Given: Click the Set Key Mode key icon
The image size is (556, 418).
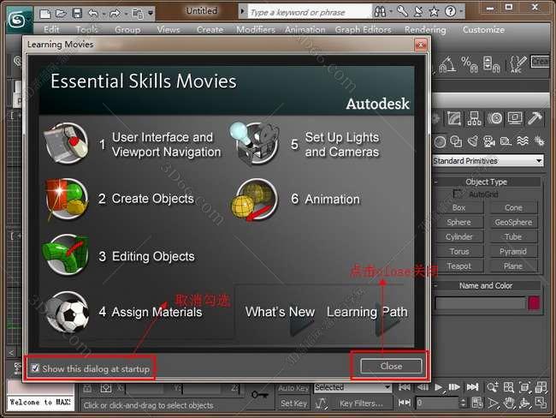Looking at the screenshot, I should (x=259, y=395).
